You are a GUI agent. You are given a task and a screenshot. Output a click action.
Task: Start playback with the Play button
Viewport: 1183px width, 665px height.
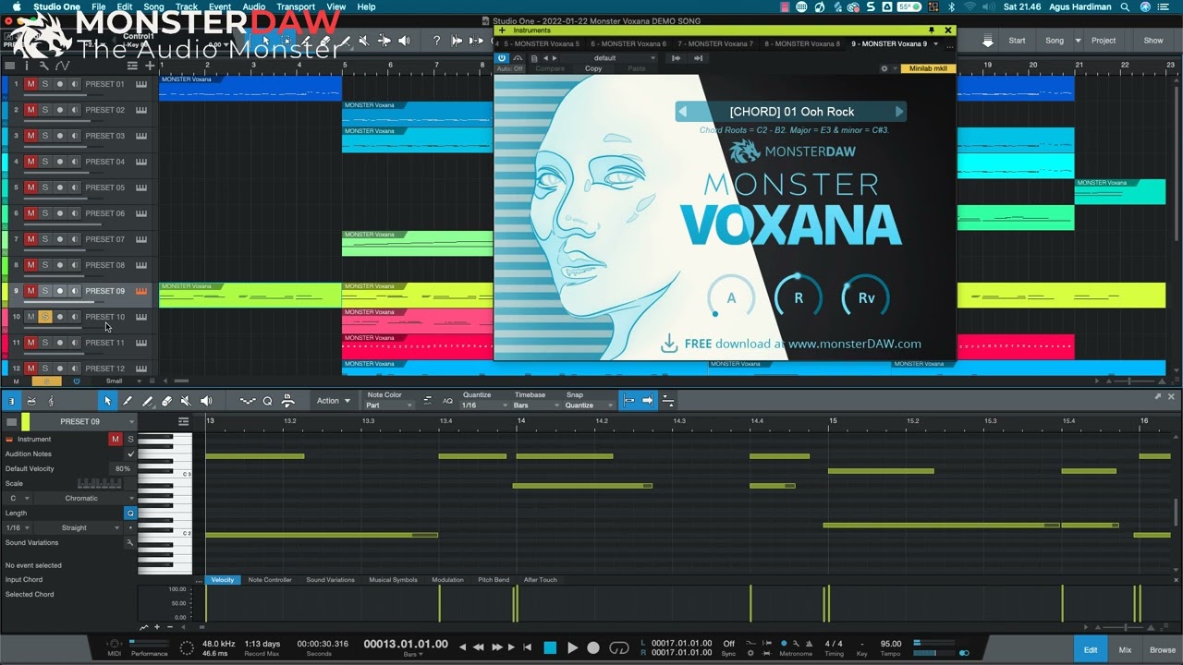click(572, 647)
